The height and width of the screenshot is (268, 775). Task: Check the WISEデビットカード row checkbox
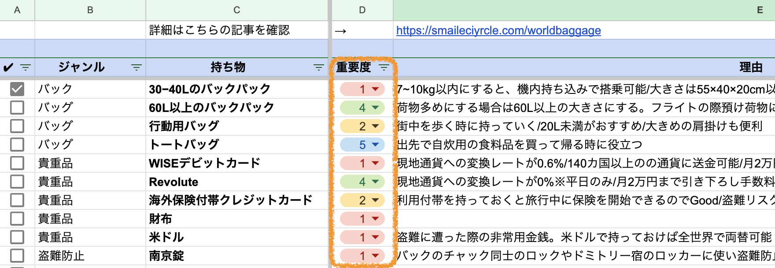[17, 163]
